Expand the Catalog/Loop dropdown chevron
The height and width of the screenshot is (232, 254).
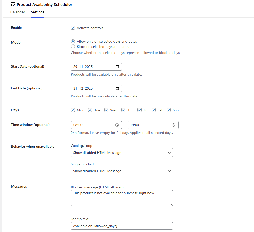[x=169, y=153]
